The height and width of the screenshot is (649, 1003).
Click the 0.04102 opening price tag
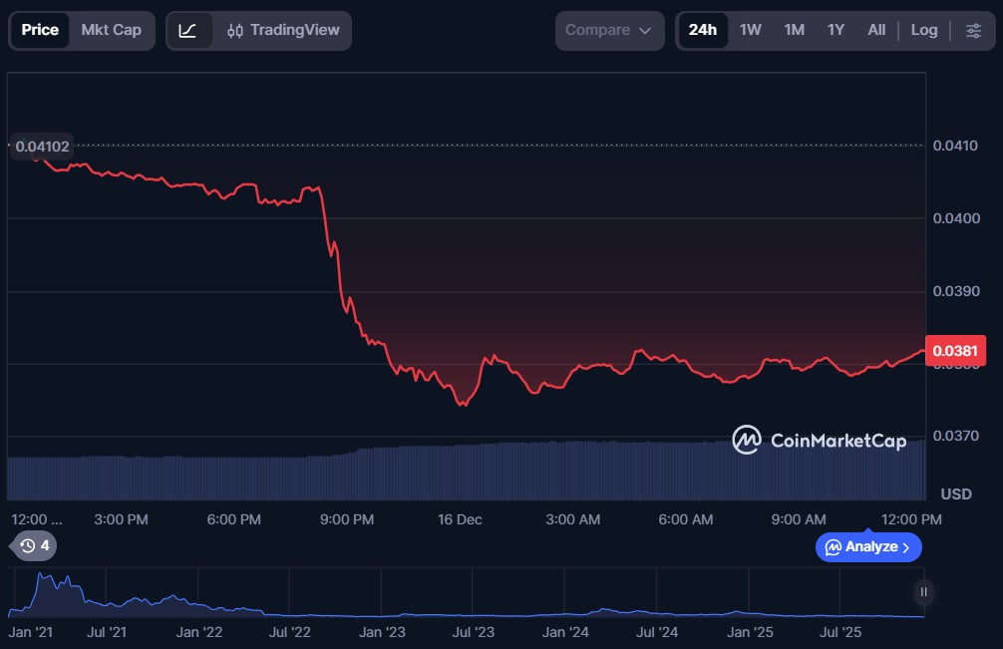tap(42, 147)
